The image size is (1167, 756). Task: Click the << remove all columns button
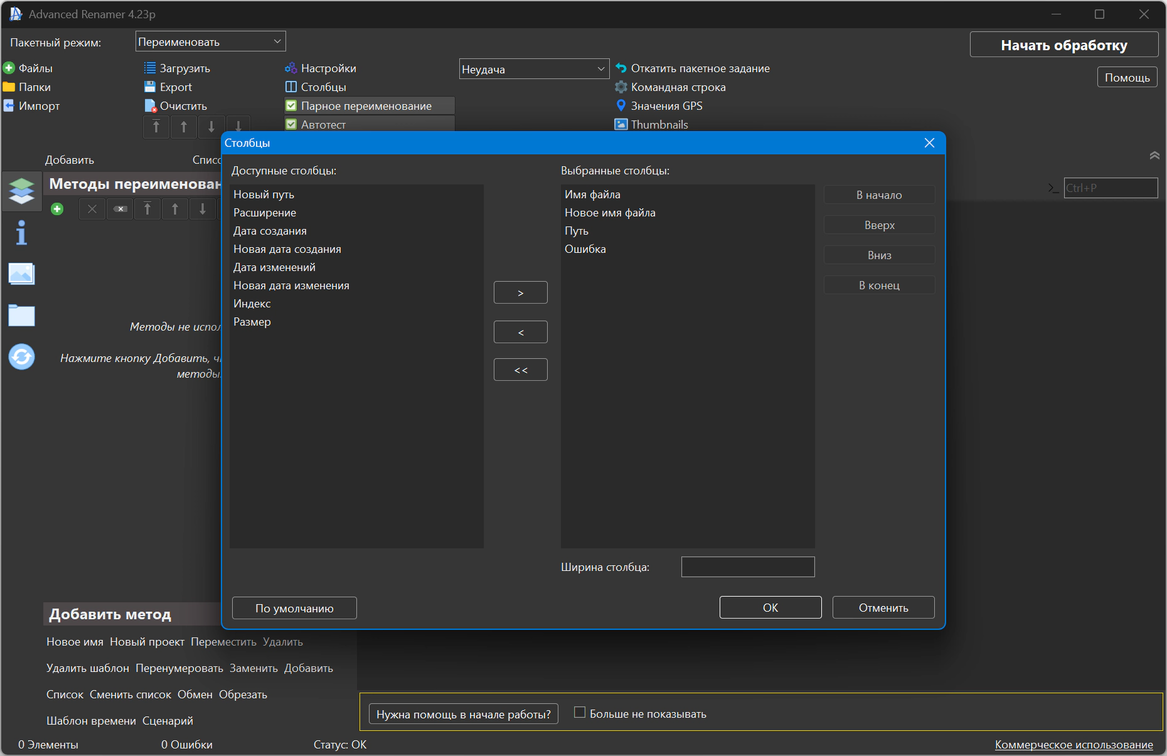pyautogui.click(x=521, y=370)
